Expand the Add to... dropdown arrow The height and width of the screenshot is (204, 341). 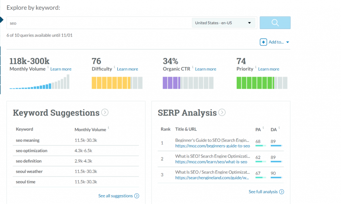287,42
